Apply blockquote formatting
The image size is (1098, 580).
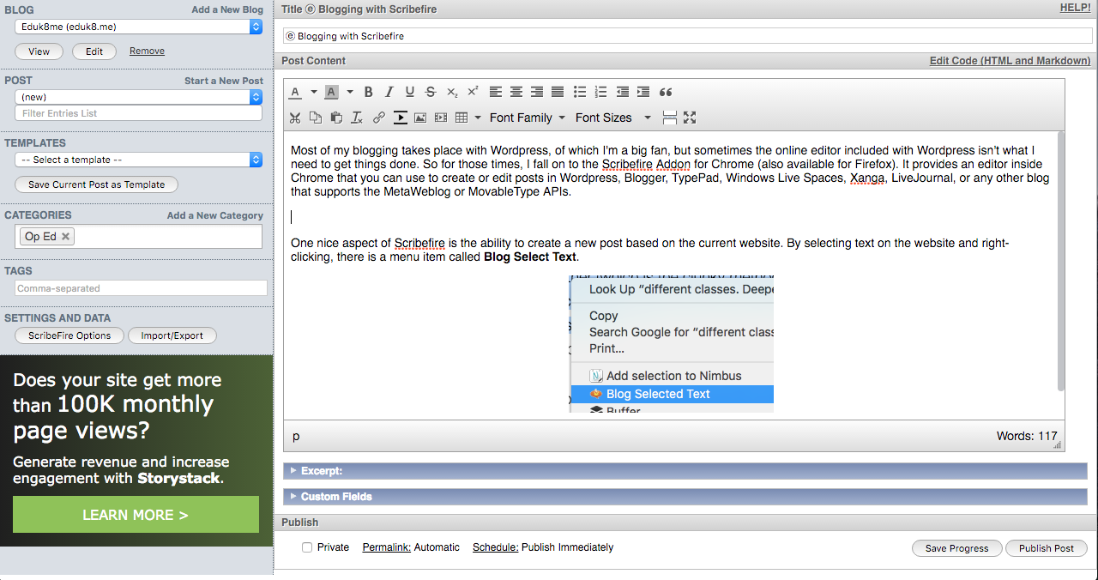tap(666, 92)
